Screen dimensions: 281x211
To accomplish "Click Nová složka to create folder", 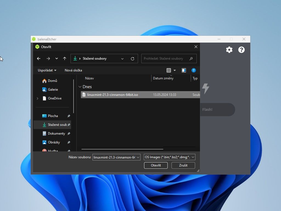I will (73, 70).
